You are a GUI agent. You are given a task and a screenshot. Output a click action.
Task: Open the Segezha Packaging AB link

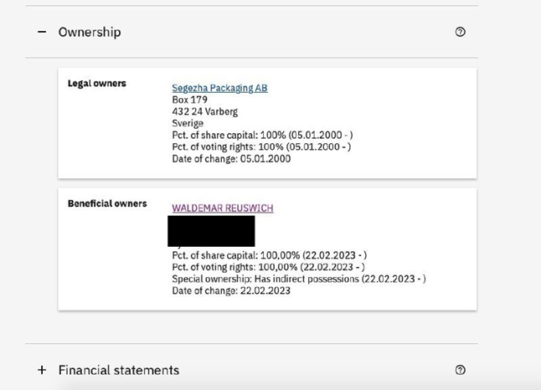219,88
